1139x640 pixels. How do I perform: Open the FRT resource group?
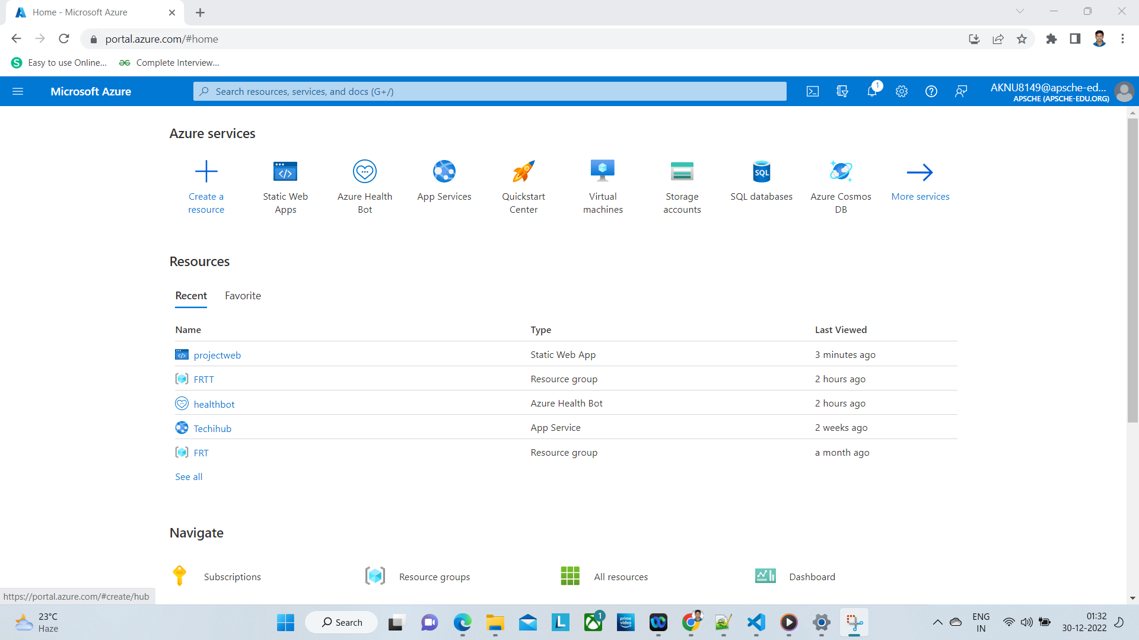pyautogui.click(x=201, y=453)
